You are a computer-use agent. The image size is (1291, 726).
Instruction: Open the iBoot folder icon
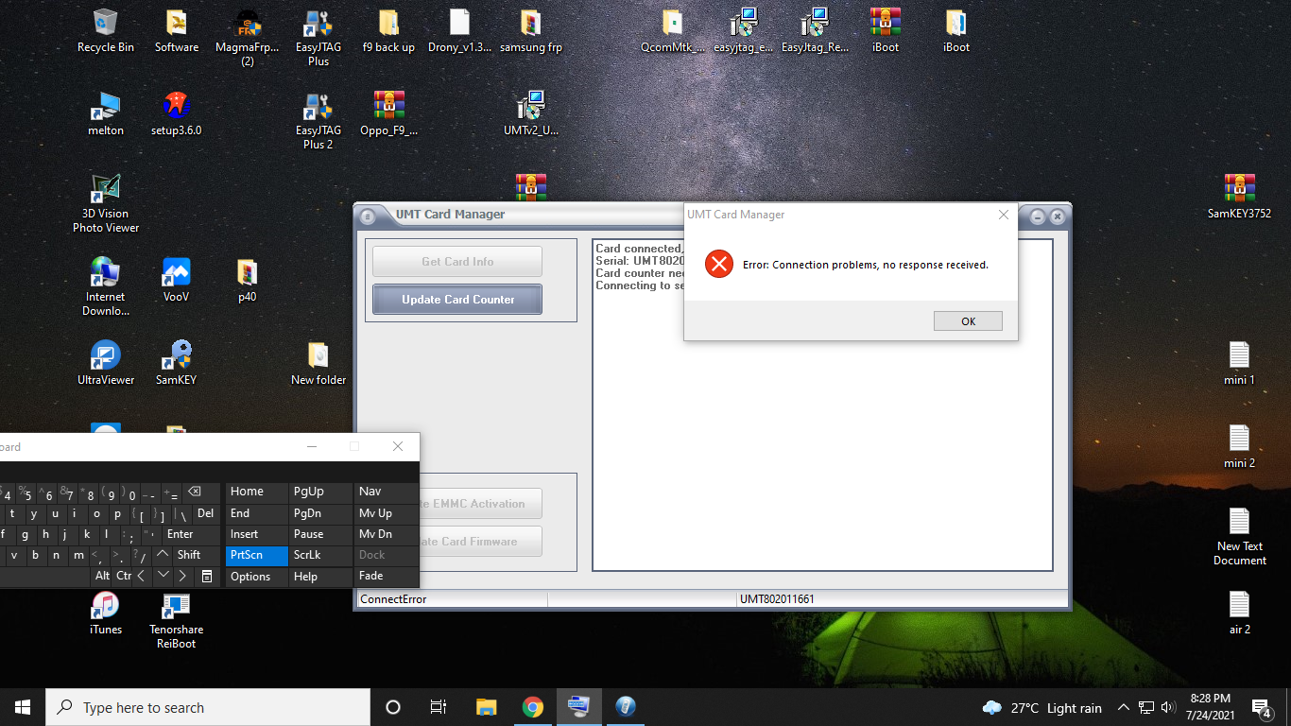coord(955,31)
